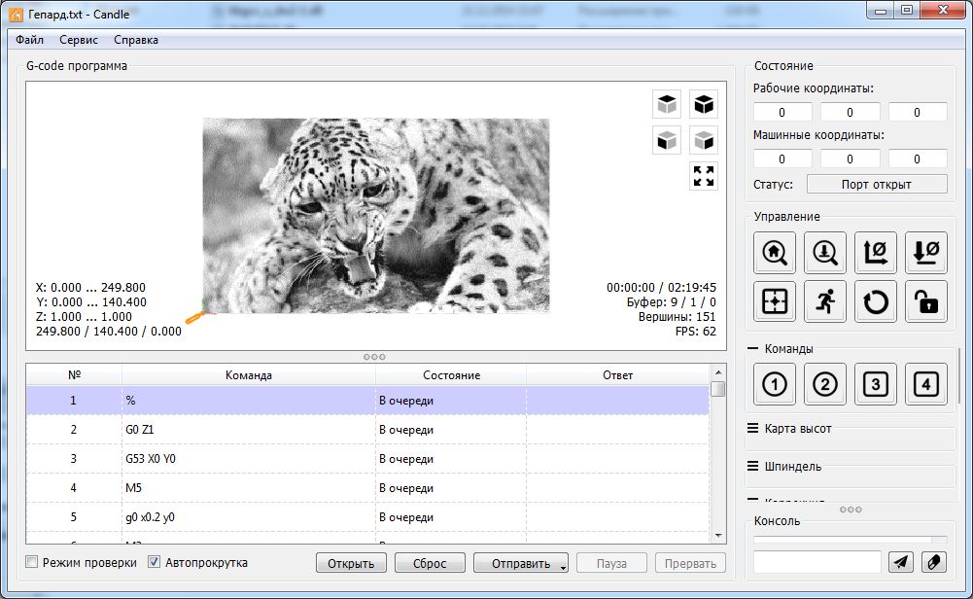
Task: Click the Отправить button
Action: pos(521,563)
